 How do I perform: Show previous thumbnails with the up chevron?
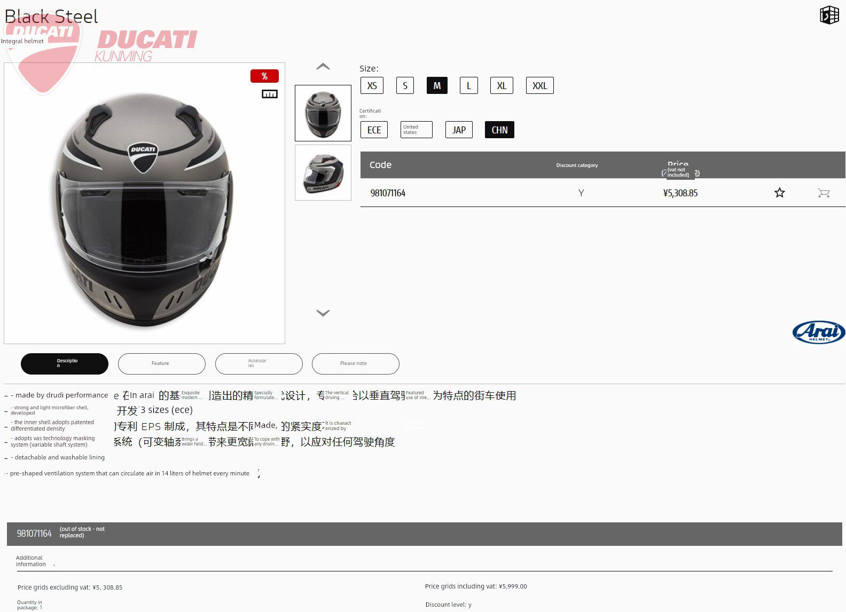[323, 67]
